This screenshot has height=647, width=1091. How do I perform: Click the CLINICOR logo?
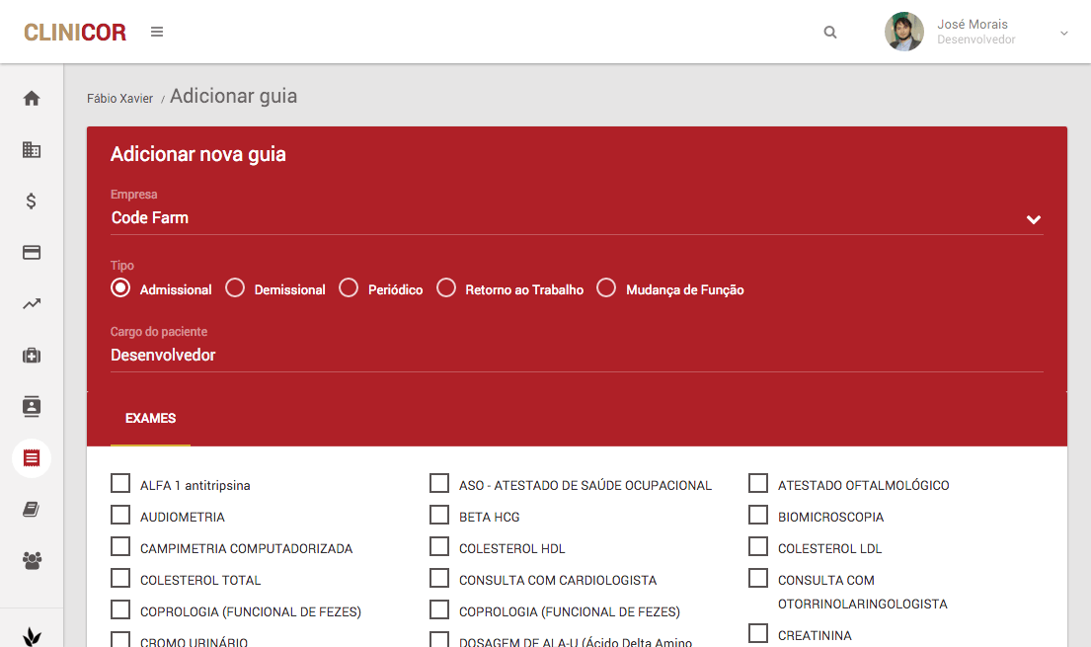75,32
